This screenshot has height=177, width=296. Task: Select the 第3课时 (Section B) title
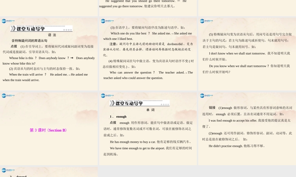(48, 130)
